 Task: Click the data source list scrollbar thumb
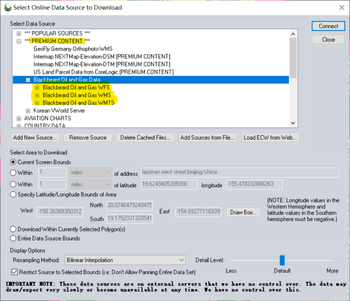point(293,58)
